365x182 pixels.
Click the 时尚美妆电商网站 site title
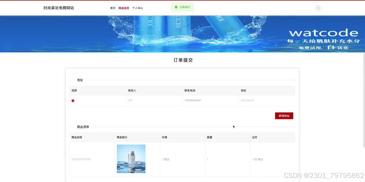(59, 8)
